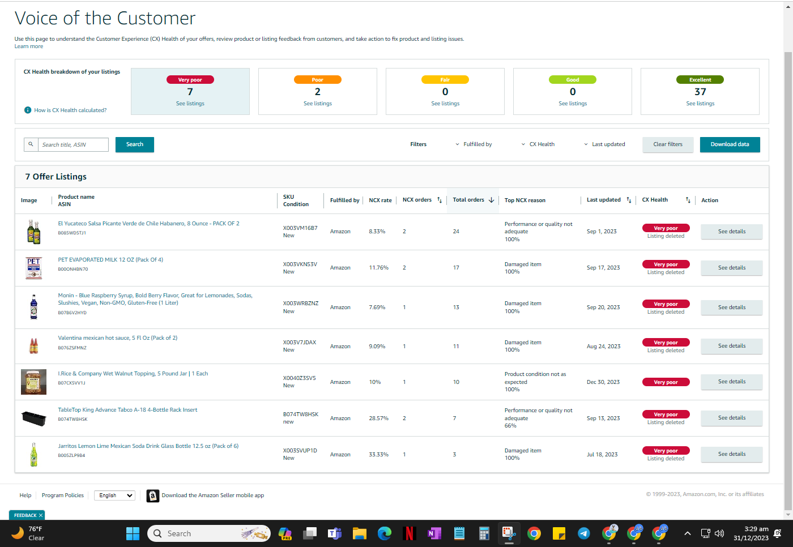The image size is (793, 547).
Task: Click the teal Search button
Action: (135, 144)
